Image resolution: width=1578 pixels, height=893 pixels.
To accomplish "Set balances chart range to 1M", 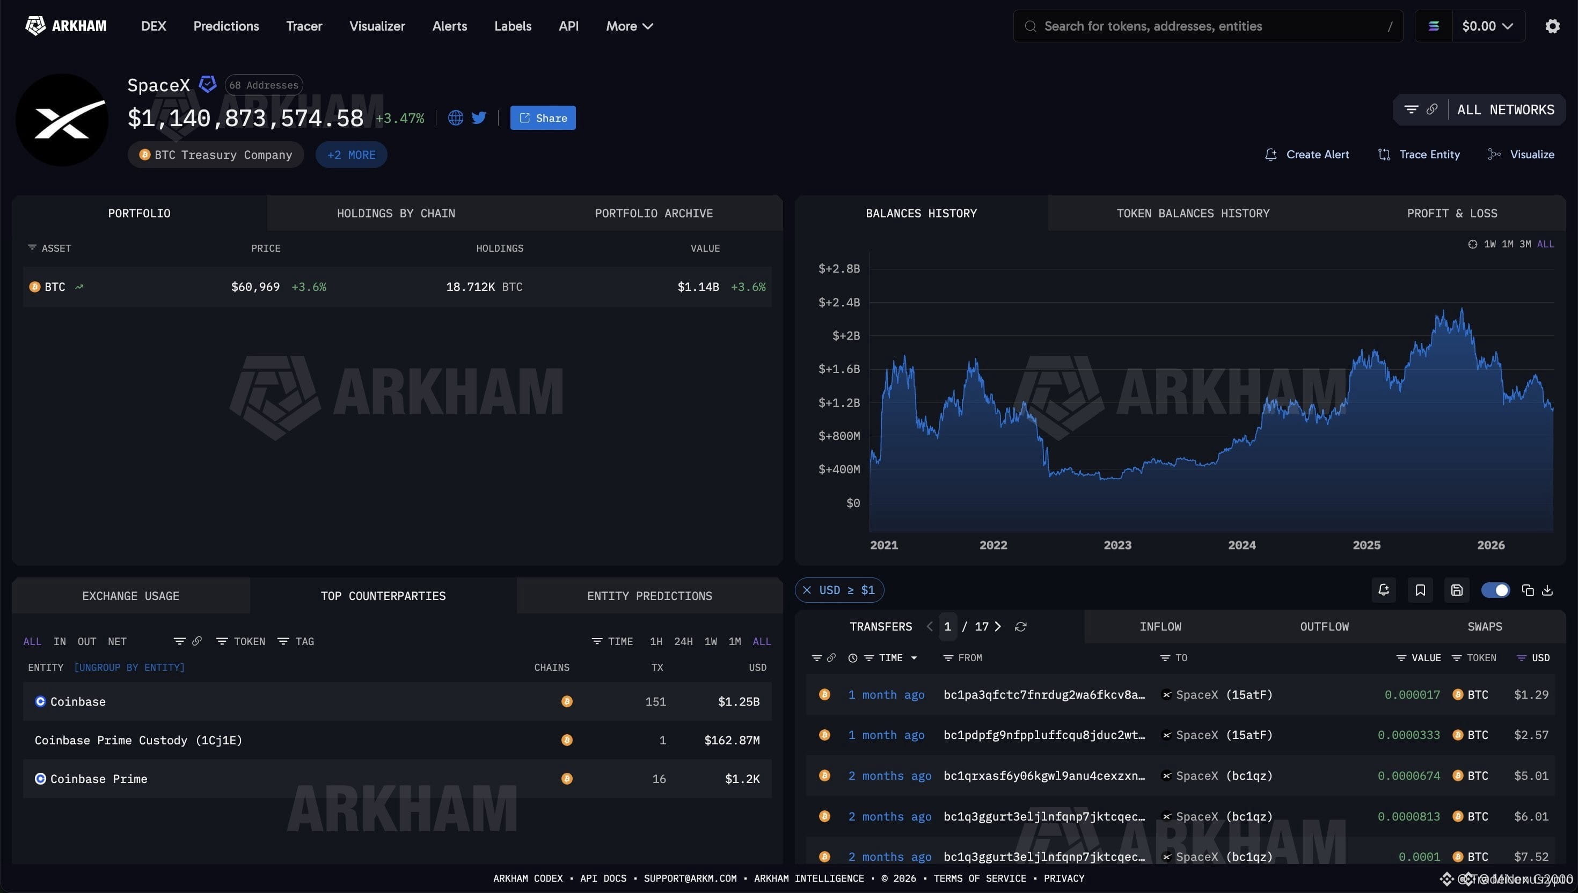I will pos(1507,244).
